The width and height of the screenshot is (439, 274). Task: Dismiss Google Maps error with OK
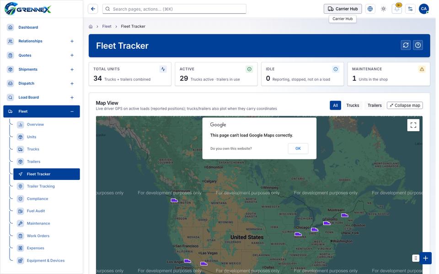(298, 148)
